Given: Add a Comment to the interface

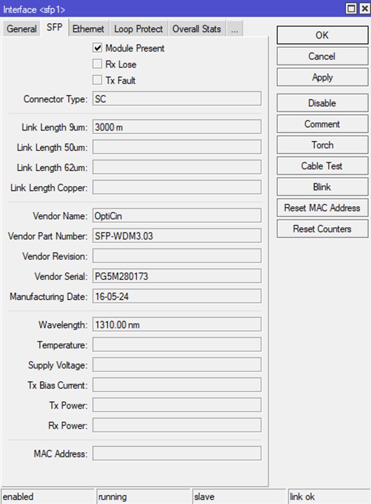Looking at the screenshot, I should [x=322, y=124].
